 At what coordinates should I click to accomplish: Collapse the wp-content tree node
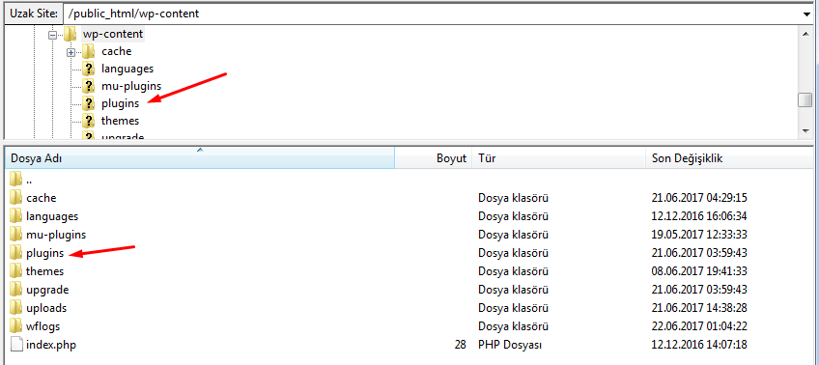[52, 35]
